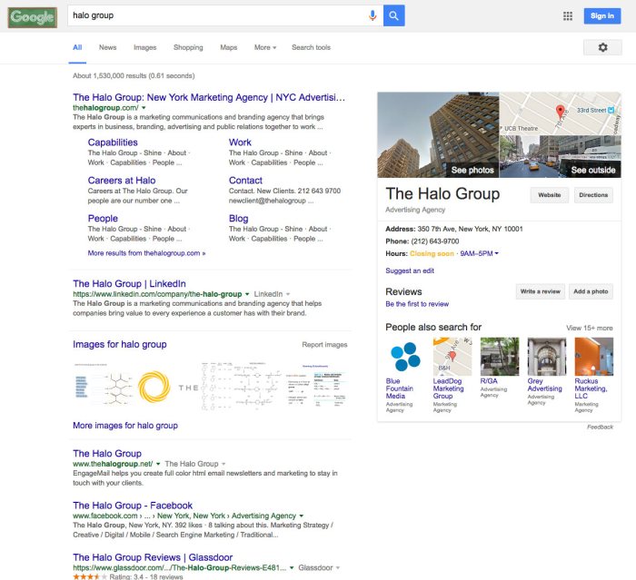Click More results from thehalogroup.com
This screenshot has height=580, width=636.
click(x=146, y=253)
